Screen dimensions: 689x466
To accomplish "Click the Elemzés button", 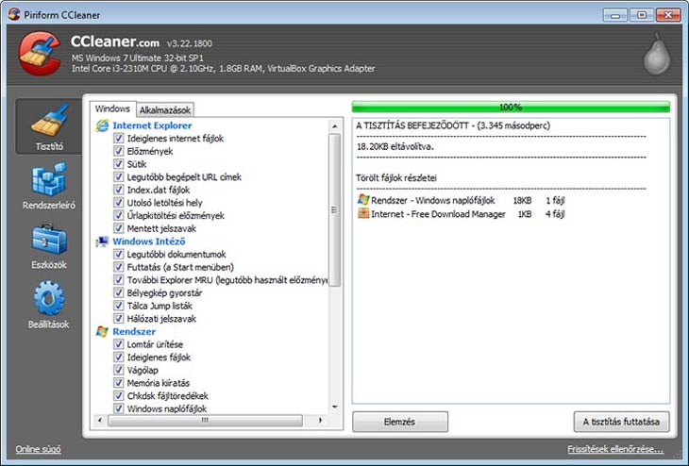I will tap(400, 422).
